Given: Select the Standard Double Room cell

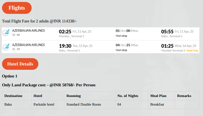Looking at the screenshot, I should [x=90, y=105].
